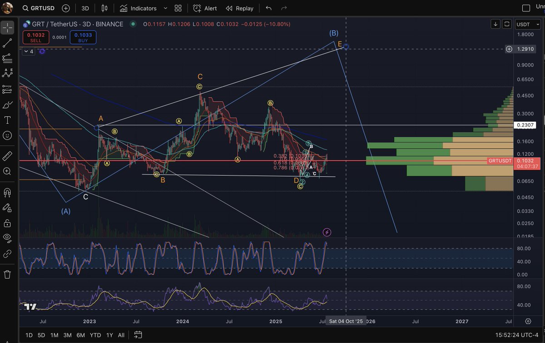Start bar Replay mode
Image resolution: width=545 pixels, height=343 pixels.
pos(239,8)
